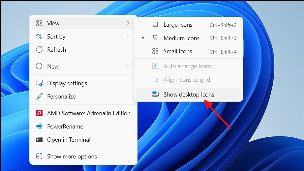304x171 pixels.
Task: Open the Sort by menu entry
Action: 83,37
